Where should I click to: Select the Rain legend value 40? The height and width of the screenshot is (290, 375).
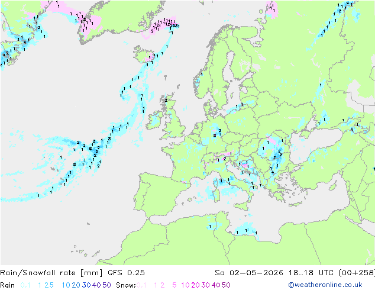click(96, 285)
